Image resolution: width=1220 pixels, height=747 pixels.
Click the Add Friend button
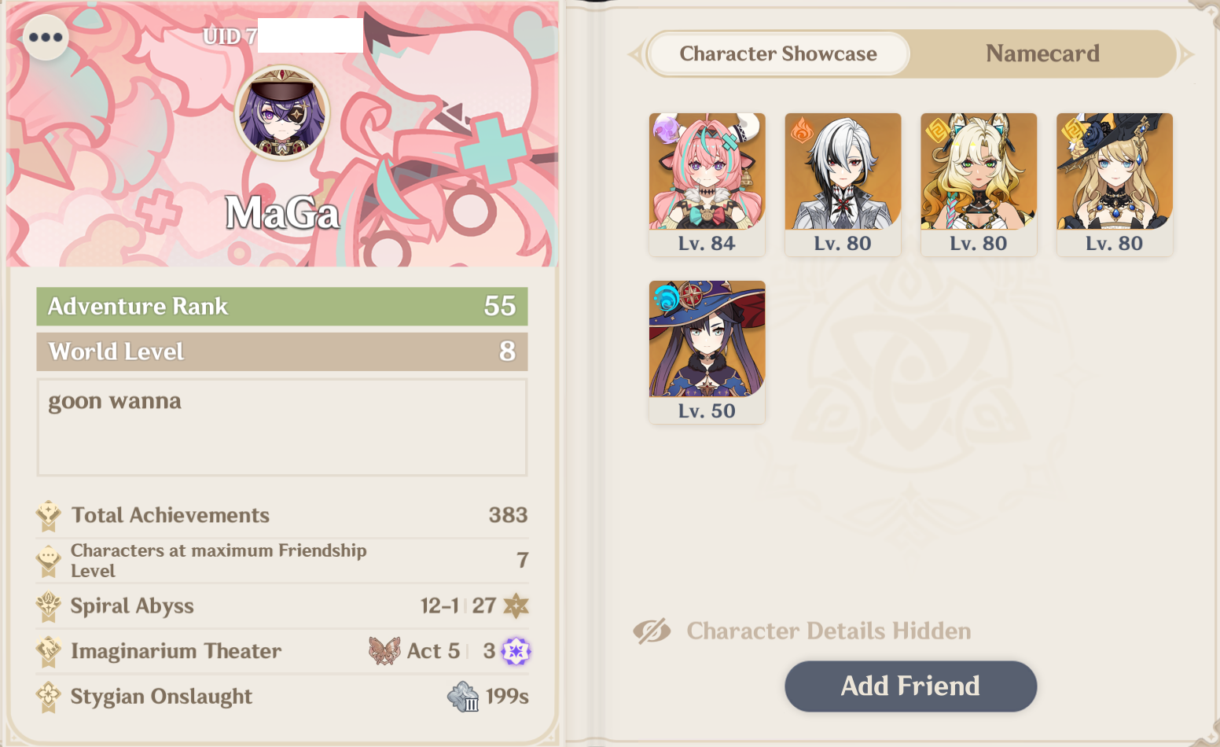tap(910, 686)
